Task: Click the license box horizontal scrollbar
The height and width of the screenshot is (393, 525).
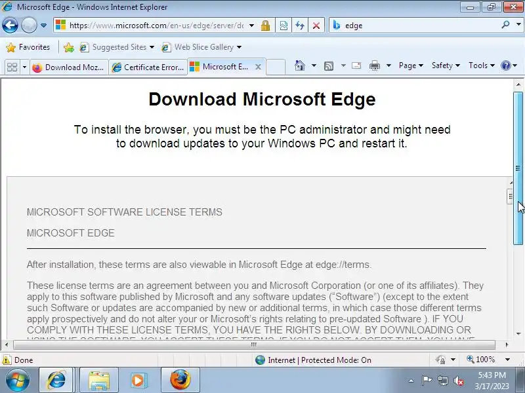Action: pos(254,345)
